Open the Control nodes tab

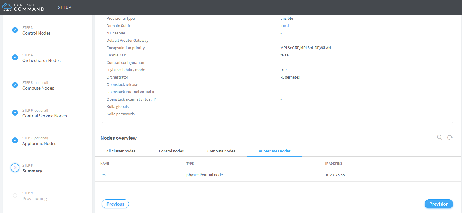coord(171,151)
